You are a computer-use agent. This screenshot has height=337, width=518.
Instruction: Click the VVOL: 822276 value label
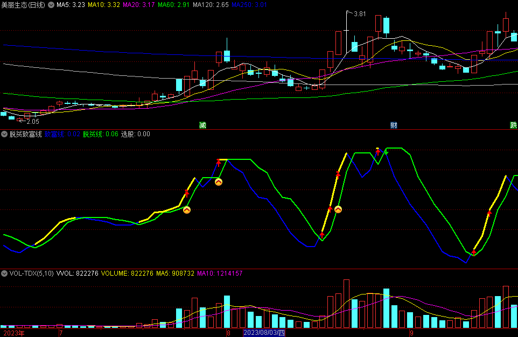[x=78, y=273]
